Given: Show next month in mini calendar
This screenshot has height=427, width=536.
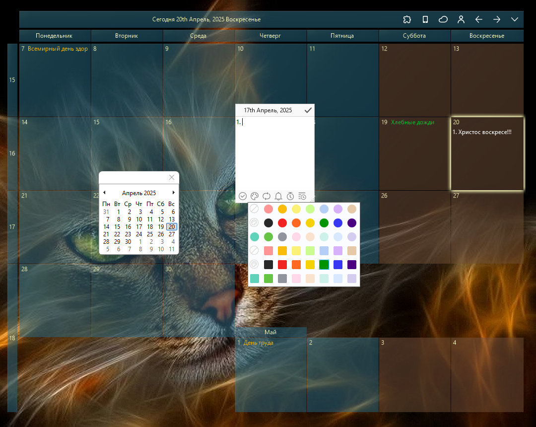Looking at the screenshot, I should 174,193.
